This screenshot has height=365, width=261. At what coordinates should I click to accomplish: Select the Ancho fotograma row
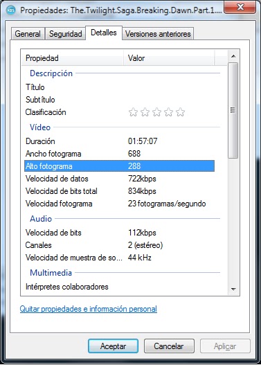[x=119, y=154]
